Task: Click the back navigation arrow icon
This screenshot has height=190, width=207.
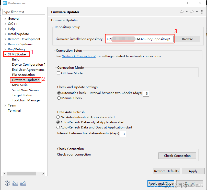Action: pyautogui.click(x=182, y=12)
